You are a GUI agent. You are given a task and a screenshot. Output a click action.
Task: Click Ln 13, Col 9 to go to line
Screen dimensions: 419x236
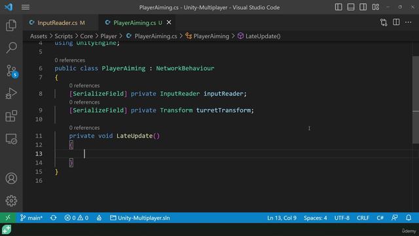282,218
